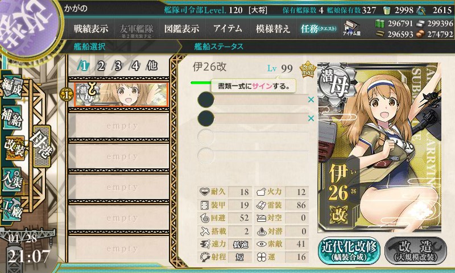Open the 工廠 factory icon
Image resolution: width=455 pixels, height=273 pixels.
coord(12,209)
